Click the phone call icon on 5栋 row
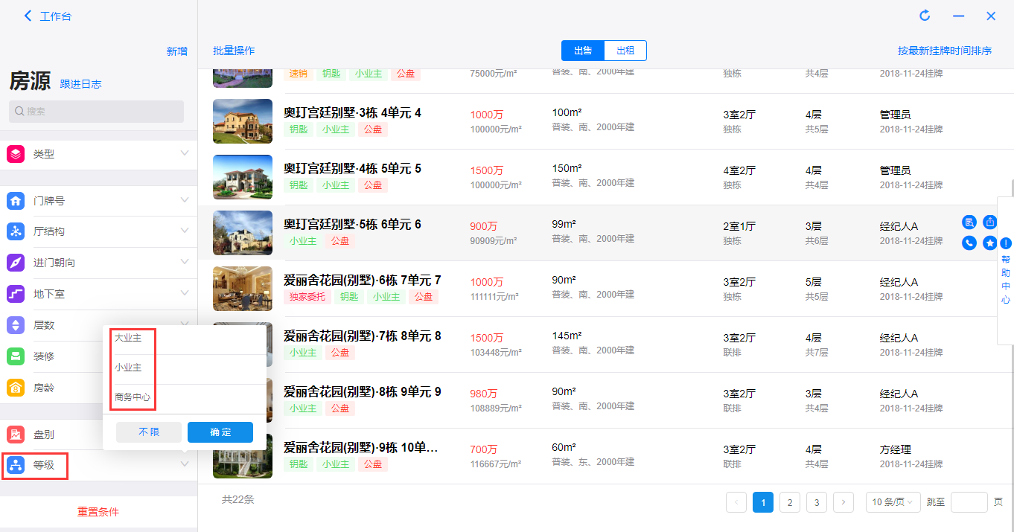1014x532 pixels. point(969,243)
